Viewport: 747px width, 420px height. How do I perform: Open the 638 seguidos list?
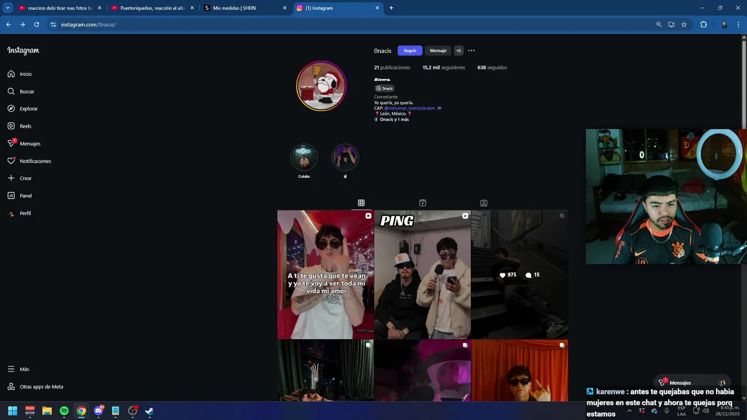492,68
